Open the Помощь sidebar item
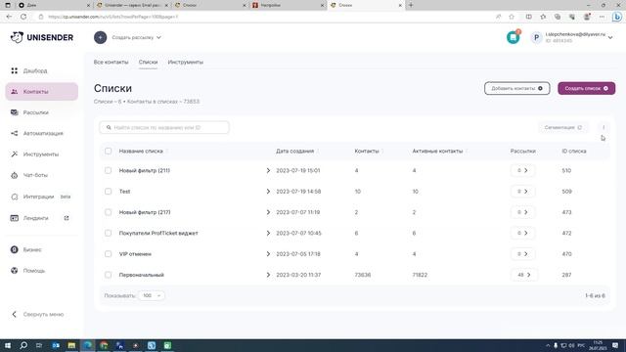 click(33, 271)
